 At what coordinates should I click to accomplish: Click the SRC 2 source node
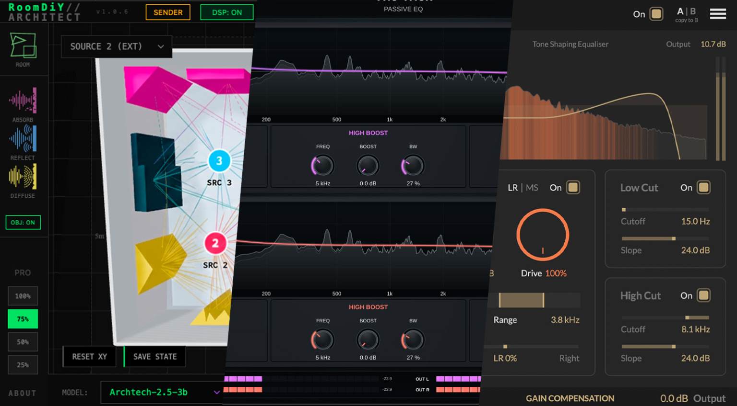(215, 243)
